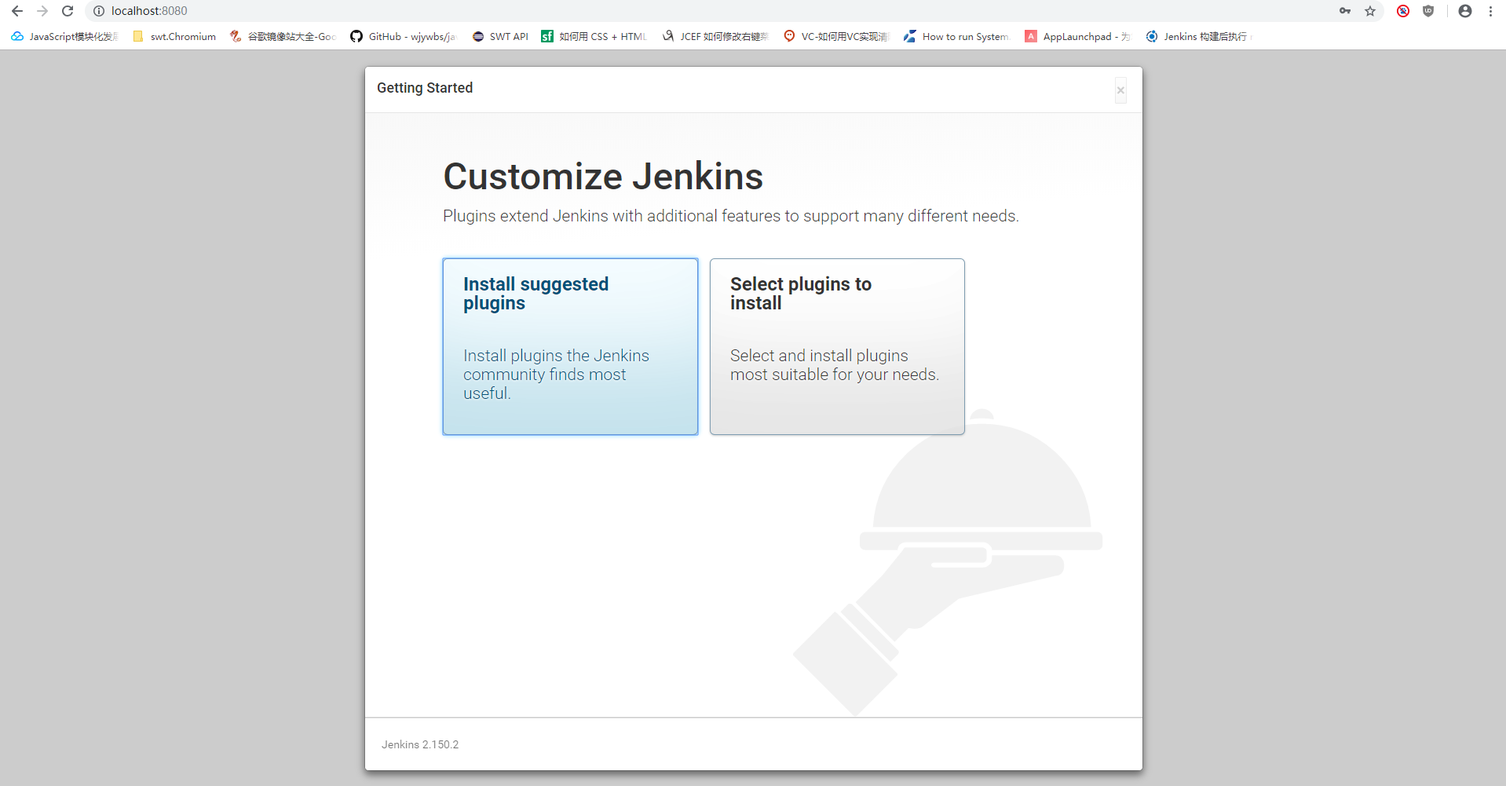Open AppLaunchpad bookmark
The height and width of the screenshot is (786, 1506).
(x=1077, y=36)
